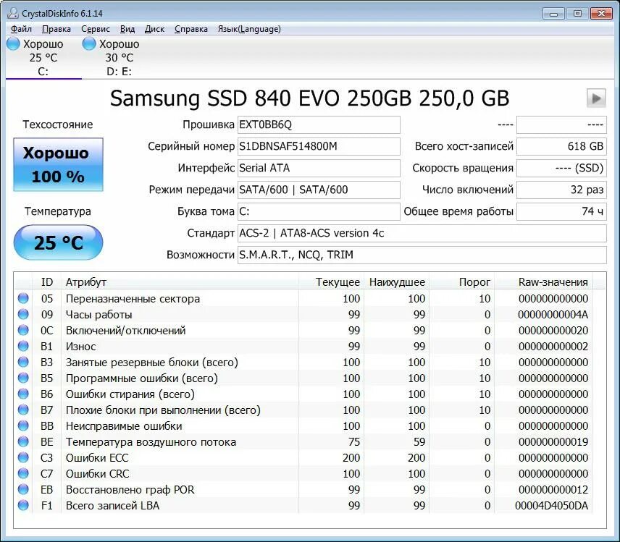
Task: Click total host writes value 618 GB
Action: (x=561, y=147)
